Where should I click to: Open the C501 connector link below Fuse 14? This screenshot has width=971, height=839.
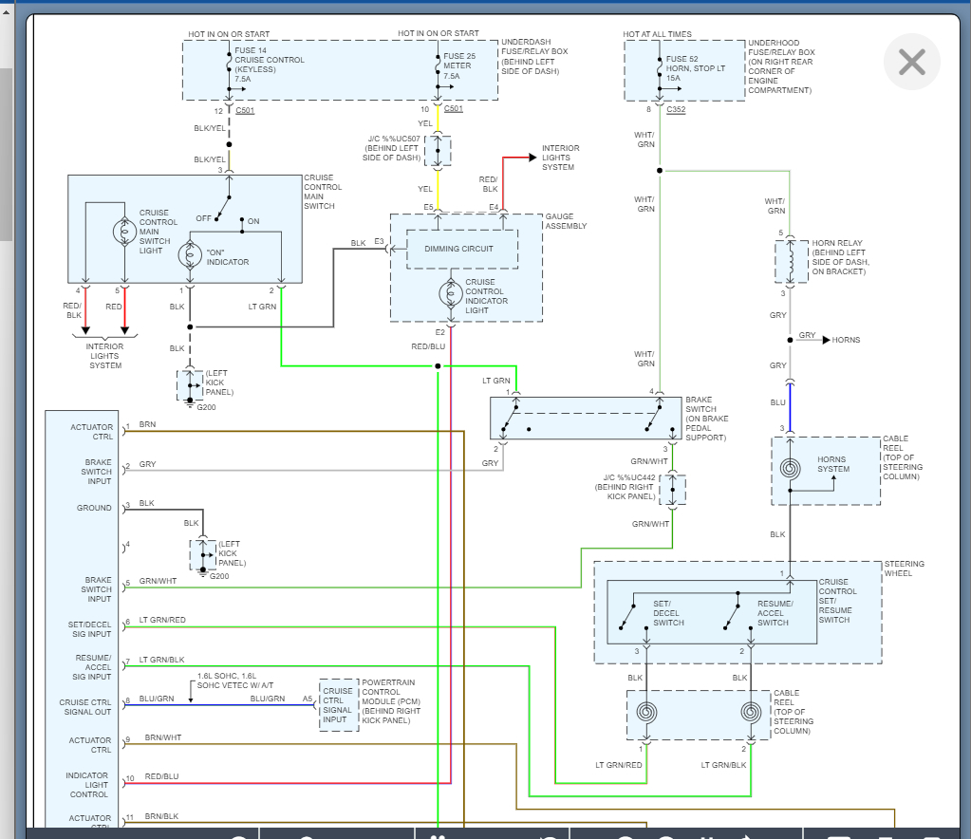pos(245,110)
